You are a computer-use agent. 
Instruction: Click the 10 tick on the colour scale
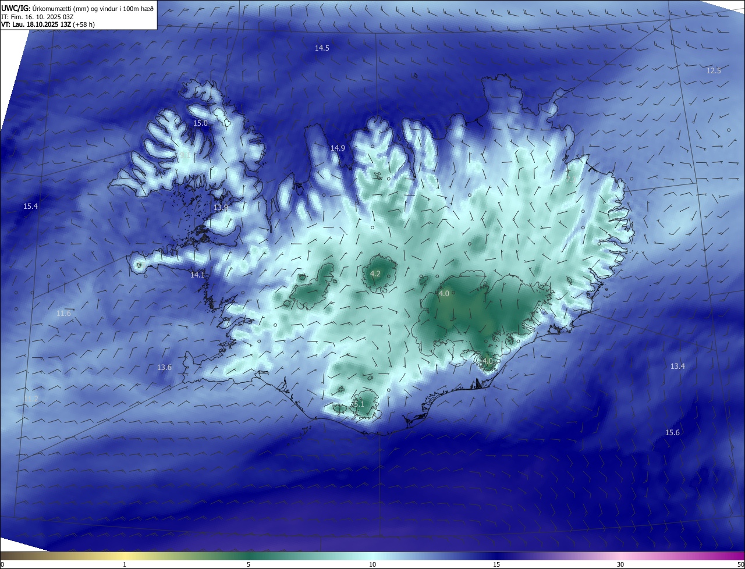point(372,564)
